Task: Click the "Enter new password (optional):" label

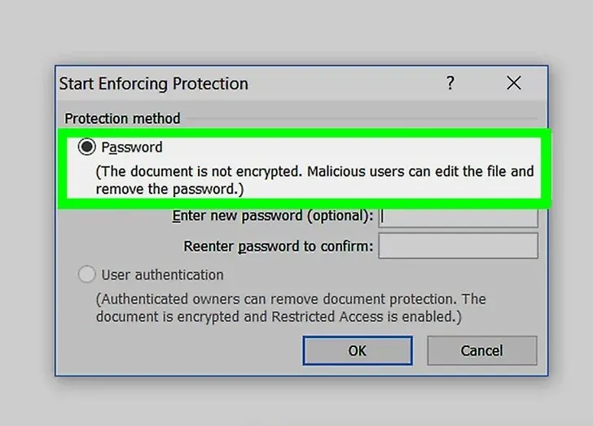Action: (x=272, y=216)
